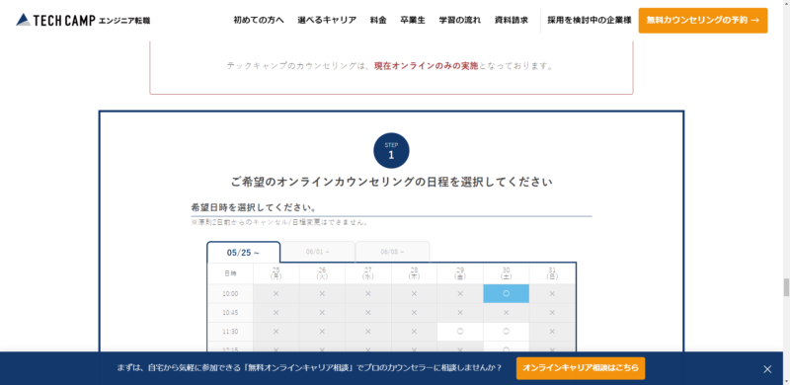Click the 無料カウンセリングの予約 button
This screenshot has height=385, width=790.
pos(703,20)
